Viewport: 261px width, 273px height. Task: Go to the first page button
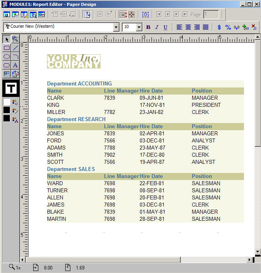point(159,15)
